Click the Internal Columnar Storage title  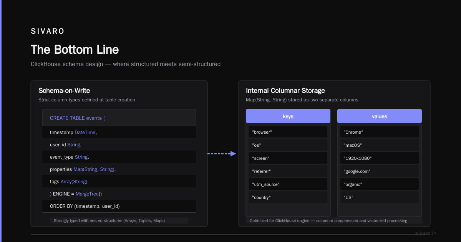285,91
